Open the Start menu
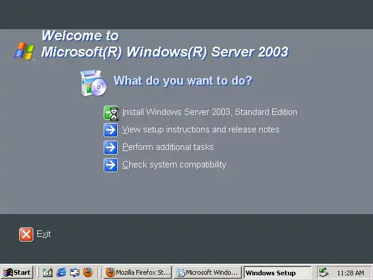This screenshot has width=373, height=280. (x=17, y=272)
